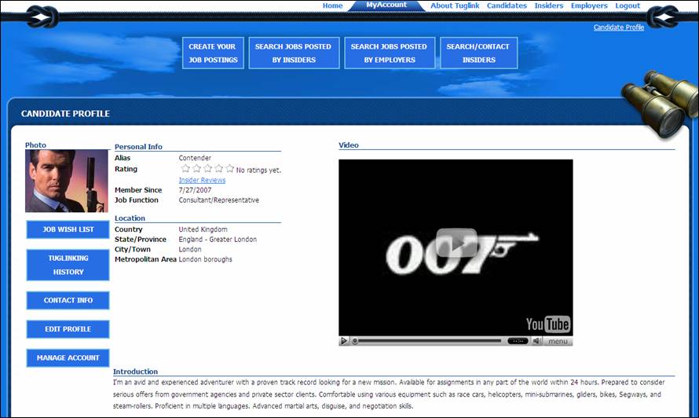Open the Job Wish List

coord(68,229)
